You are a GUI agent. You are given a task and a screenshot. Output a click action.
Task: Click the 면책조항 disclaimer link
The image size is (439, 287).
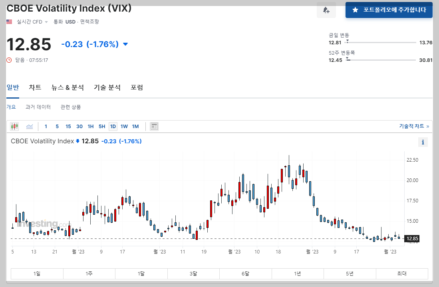(x=89, y=22)
